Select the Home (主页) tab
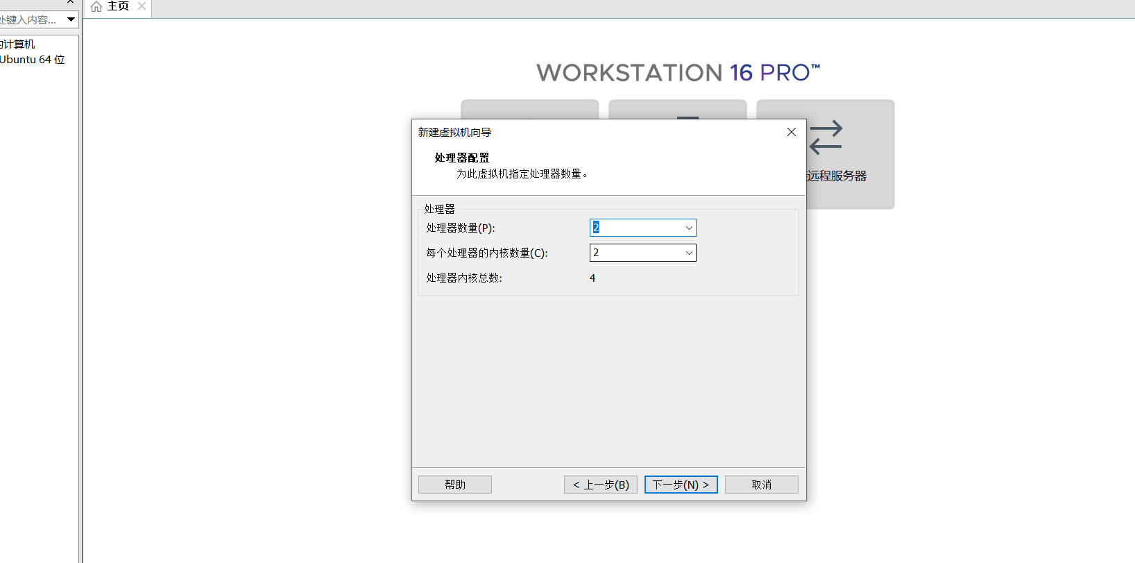This screenshot has width=1135, height=563. (117, 7)
